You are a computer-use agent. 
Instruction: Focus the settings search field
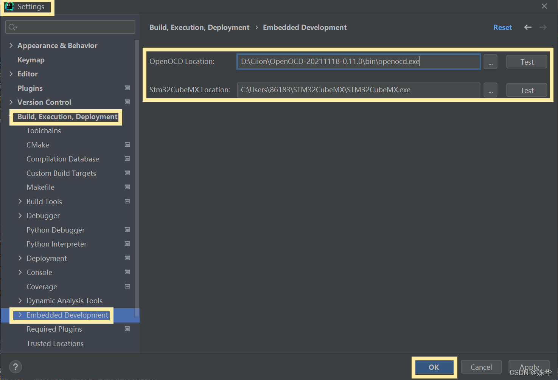point(70,27)
